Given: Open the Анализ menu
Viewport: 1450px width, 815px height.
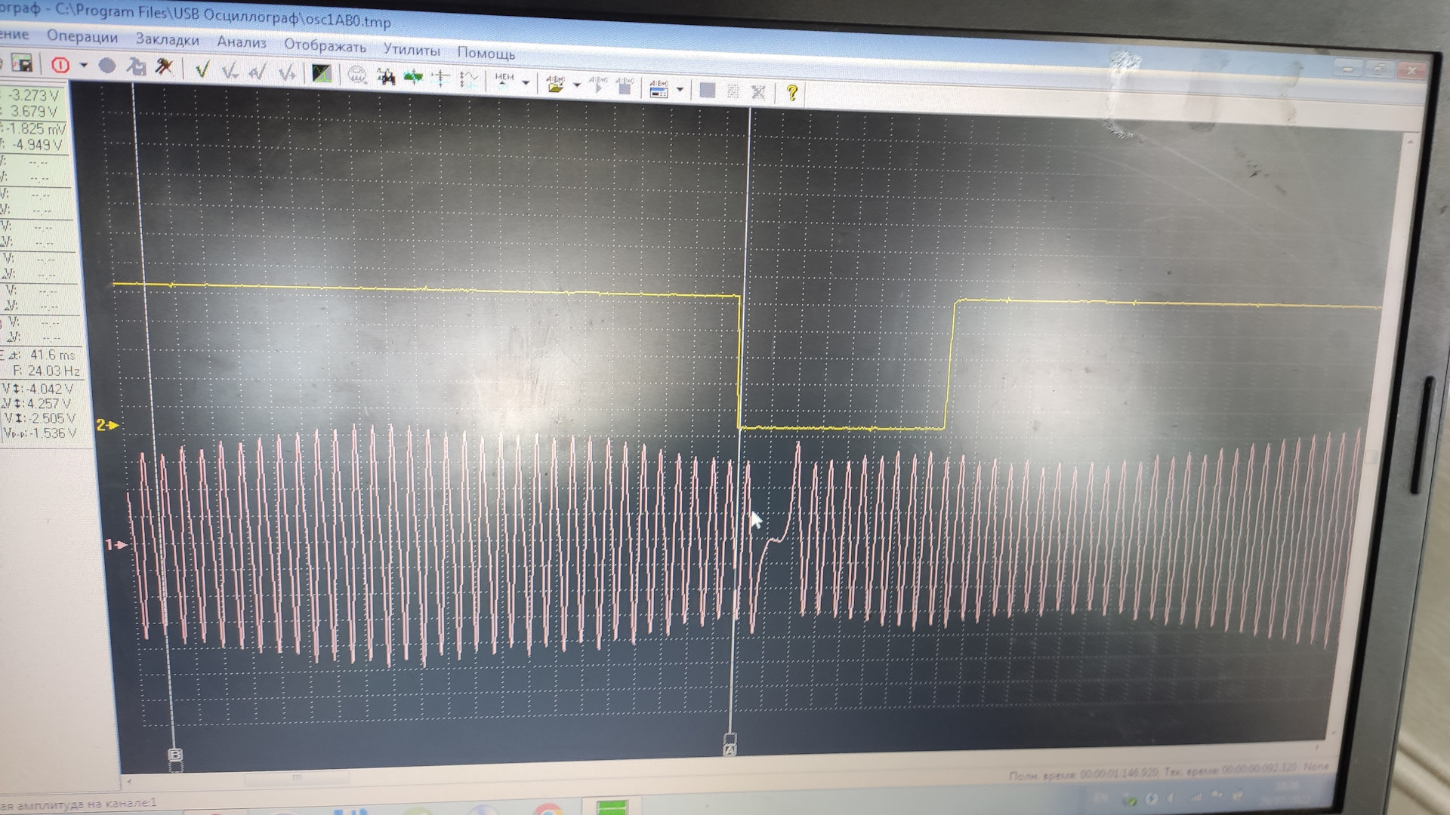Looking at the screenshot, I should [x=242, y=42].
